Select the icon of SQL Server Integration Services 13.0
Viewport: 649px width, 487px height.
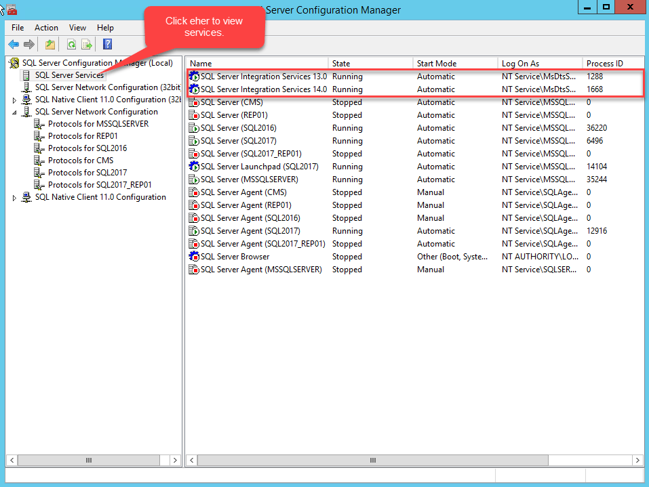tap(194, 77)
